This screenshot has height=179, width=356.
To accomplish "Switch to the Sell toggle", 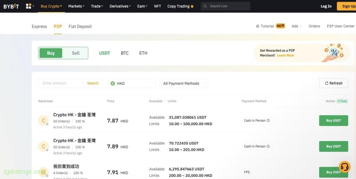I will coord(75,53).
